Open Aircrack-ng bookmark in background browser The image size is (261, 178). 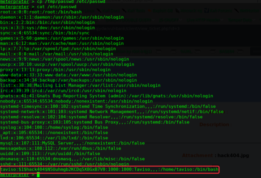(192, 11)
